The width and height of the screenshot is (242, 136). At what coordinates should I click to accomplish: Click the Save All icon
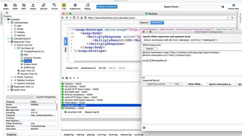43,7
